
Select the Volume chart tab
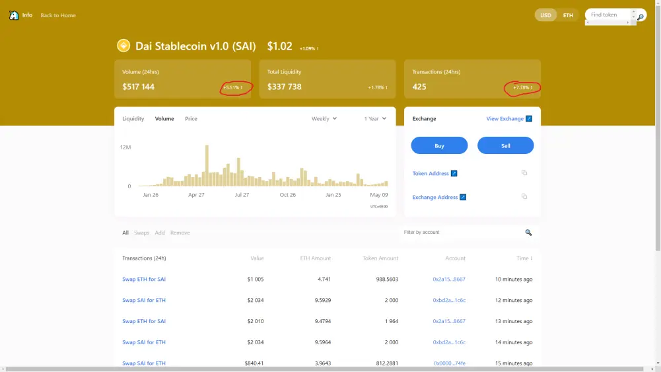164,118
